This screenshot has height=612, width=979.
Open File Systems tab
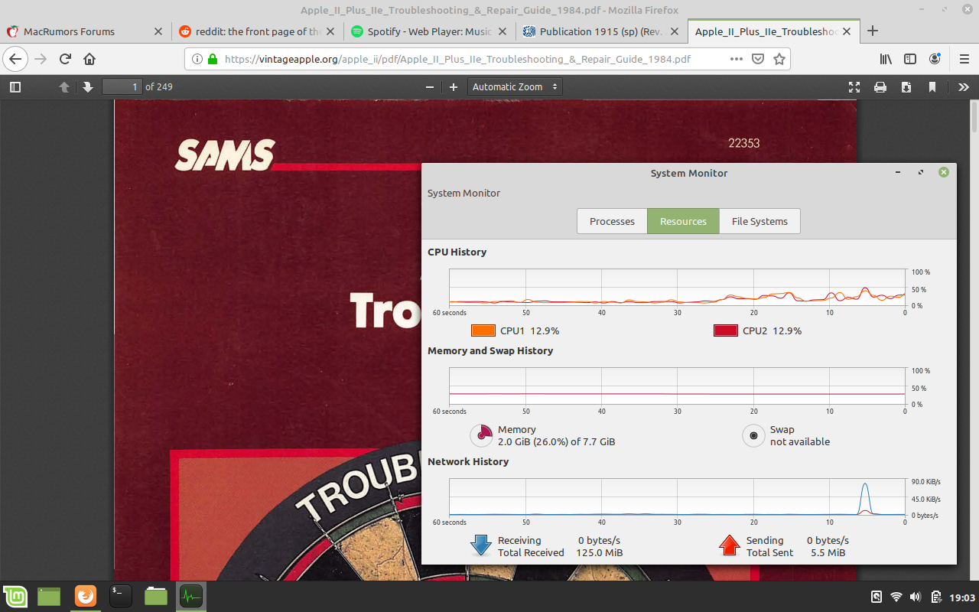[759, 221]
